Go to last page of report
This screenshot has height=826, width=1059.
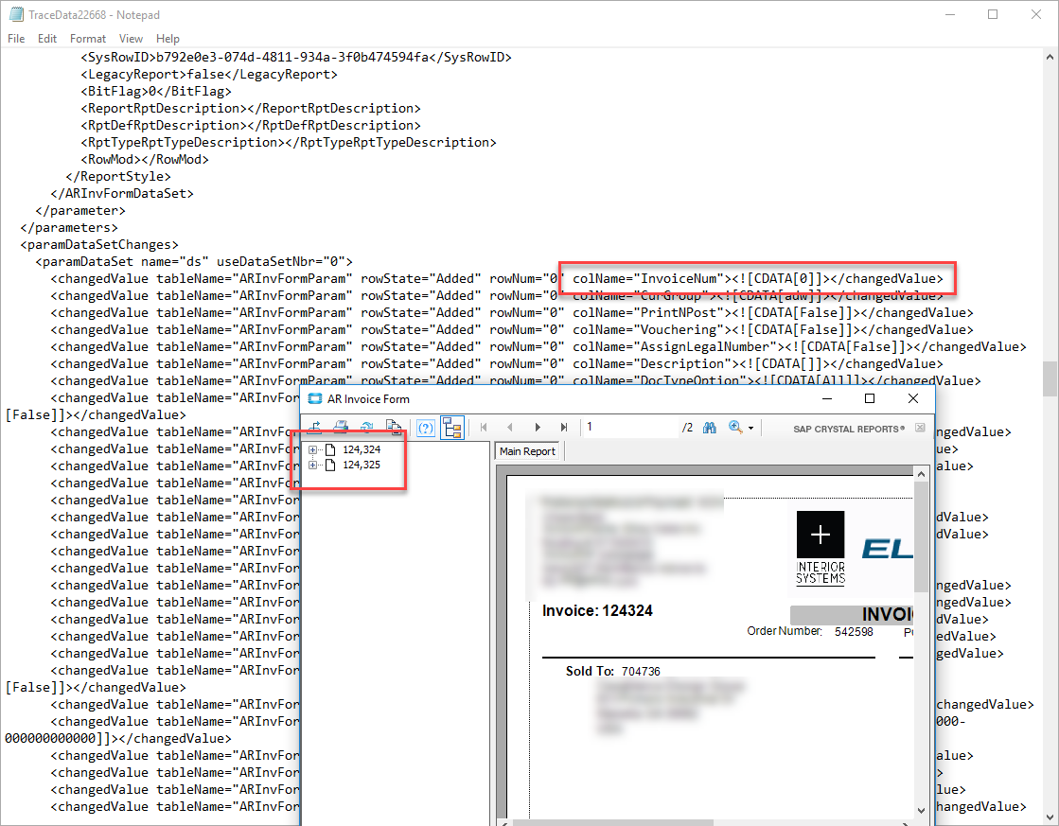pos(564,428)
